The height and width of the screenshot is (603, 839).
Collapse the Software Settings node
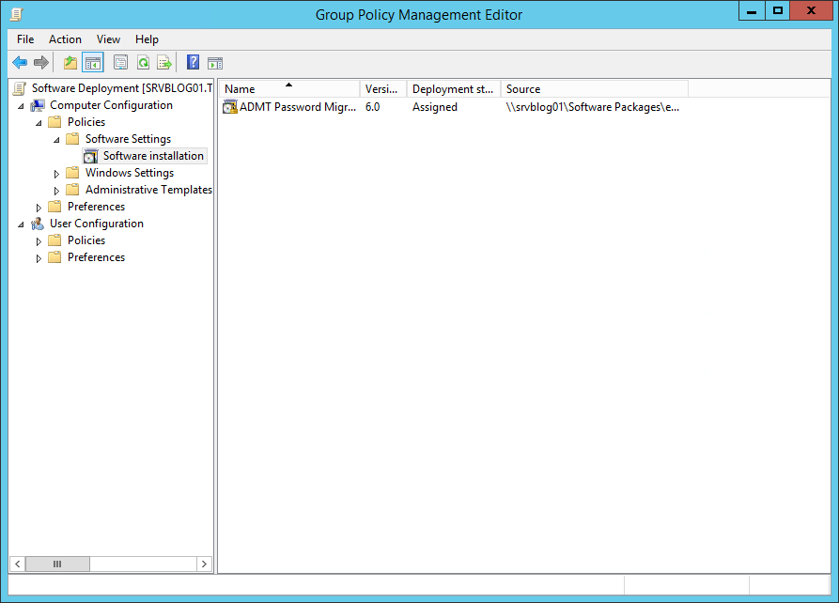click(x=56, y=138)
